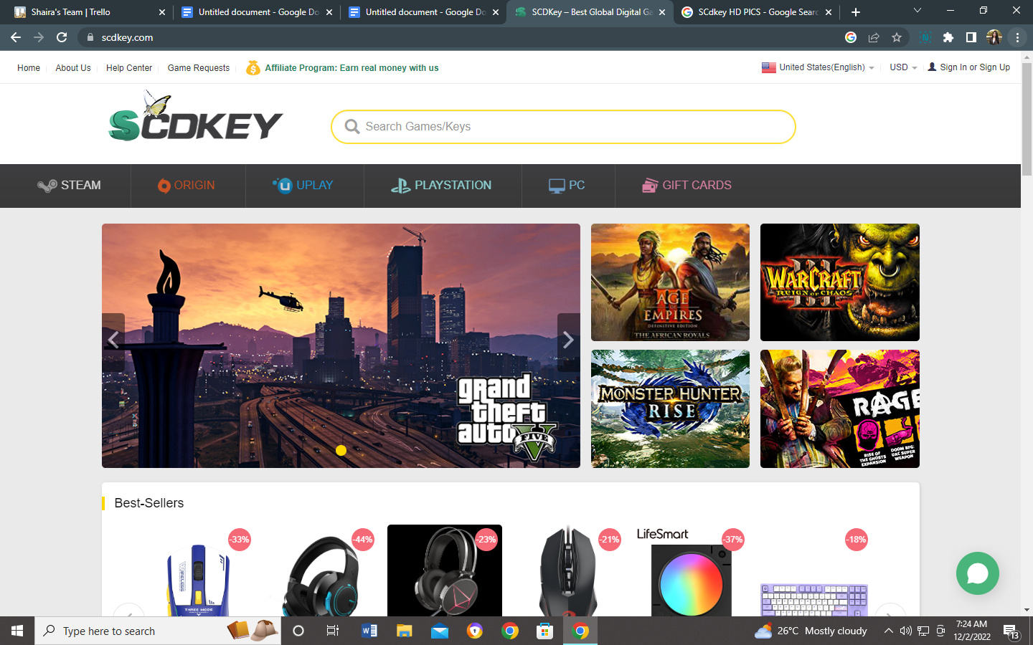The image size is (1033, 645).
Task: Show hidden system tray icons
Action: click(888, 631)
